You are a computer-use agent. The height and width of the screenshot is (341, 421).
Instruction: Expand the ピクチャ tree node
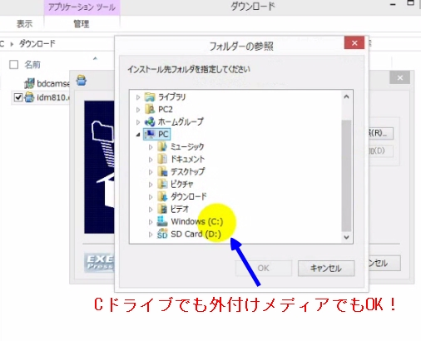click(x=151, y=185)
